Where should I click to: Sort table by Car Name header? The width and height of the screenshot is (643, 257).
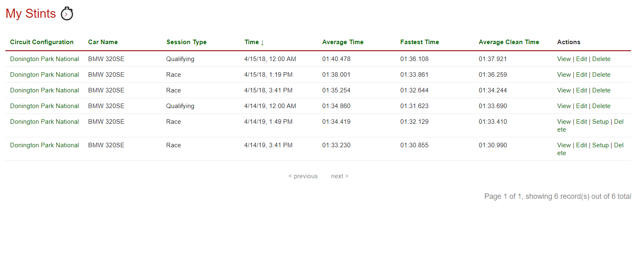click(103, 42)
